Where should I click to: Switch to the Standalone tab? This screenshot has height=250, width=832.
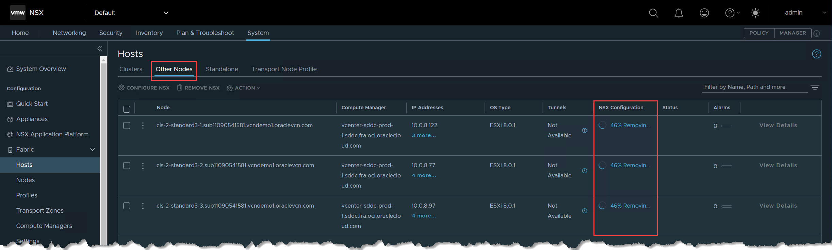click(222, 69)
